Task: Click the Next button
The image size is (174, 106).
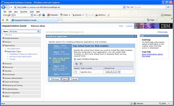Action: click(65, 79)
